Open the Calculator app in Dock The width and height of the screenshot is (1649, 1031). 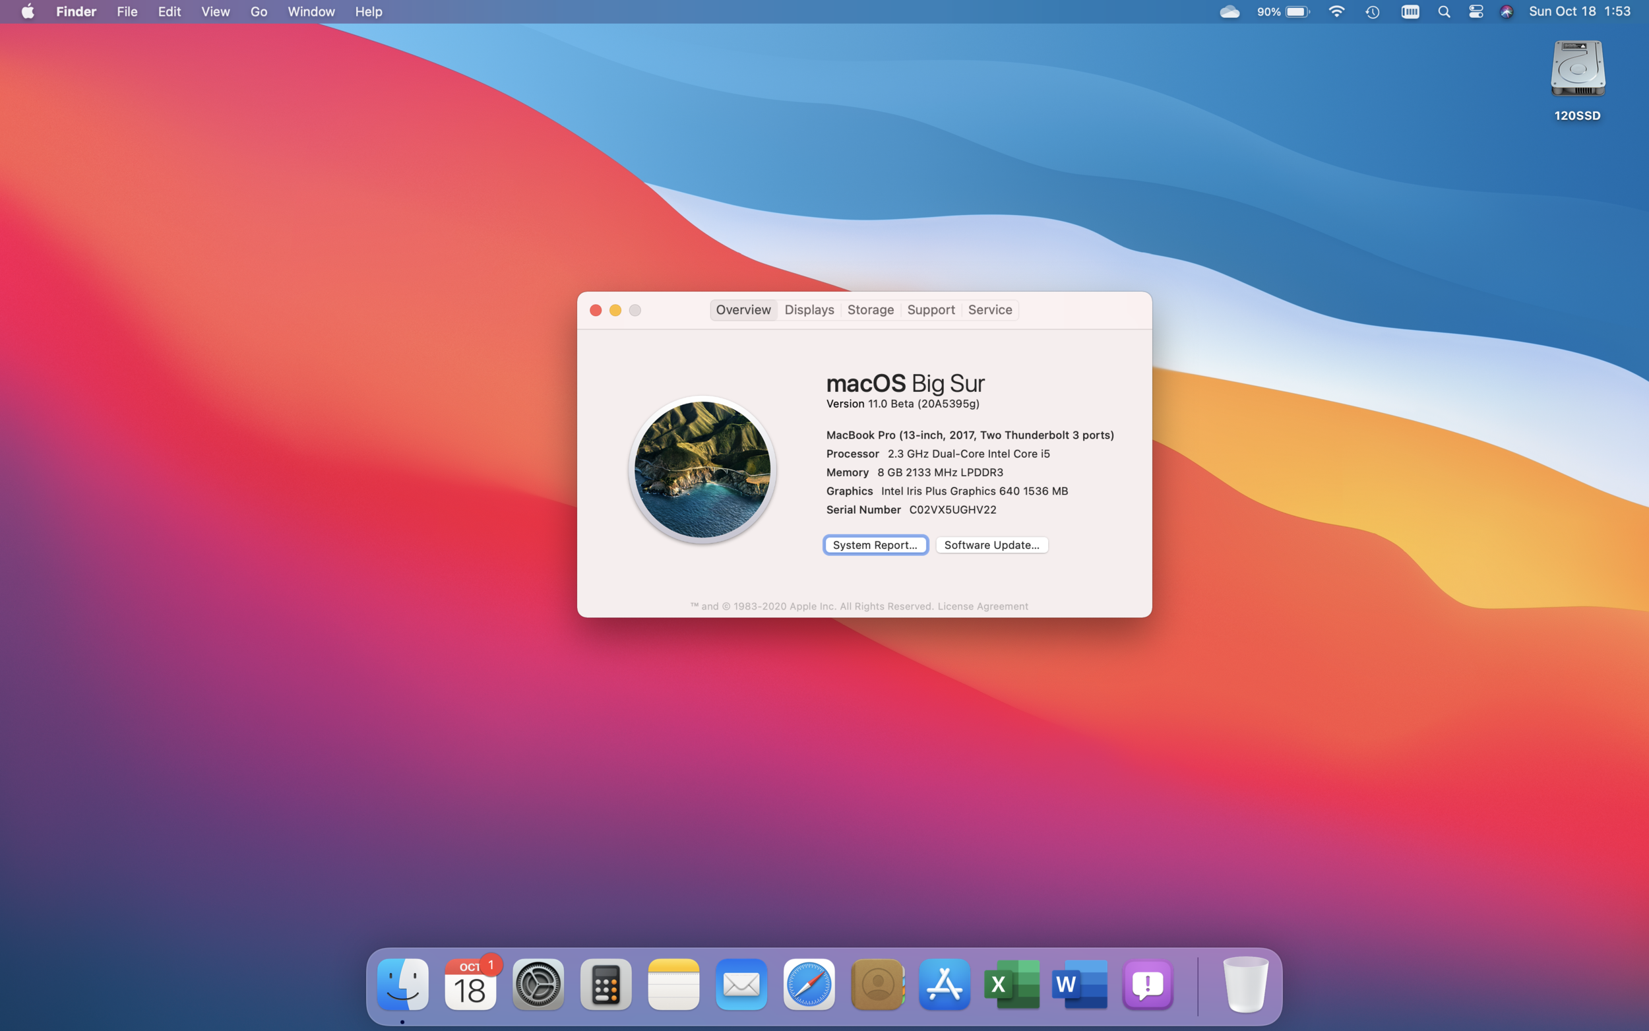(606, 984)
